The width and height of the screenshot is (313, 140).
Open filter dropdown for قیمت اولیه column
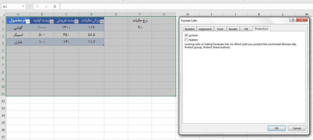point(52,22)
